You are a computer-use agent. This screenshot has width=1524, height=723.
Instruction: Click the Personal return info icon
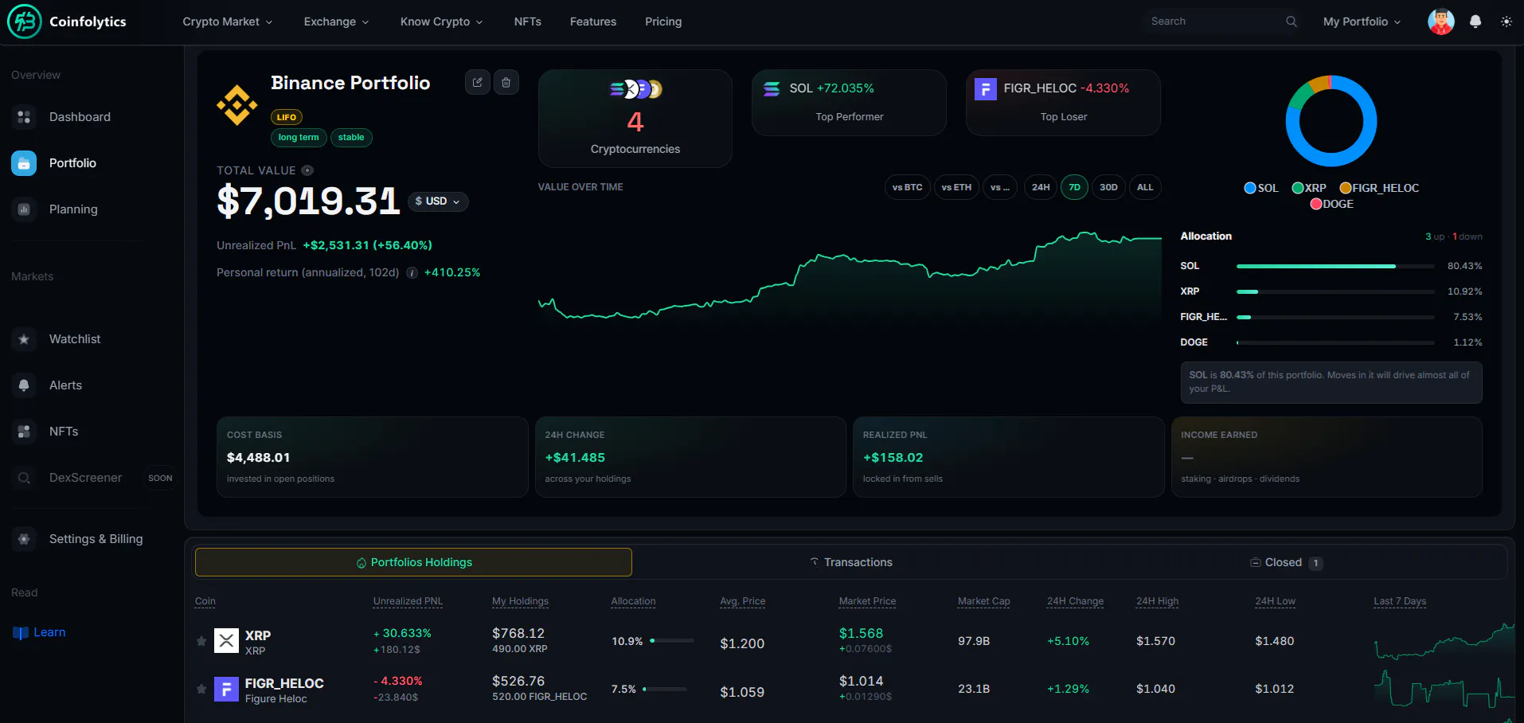point(412,272)
